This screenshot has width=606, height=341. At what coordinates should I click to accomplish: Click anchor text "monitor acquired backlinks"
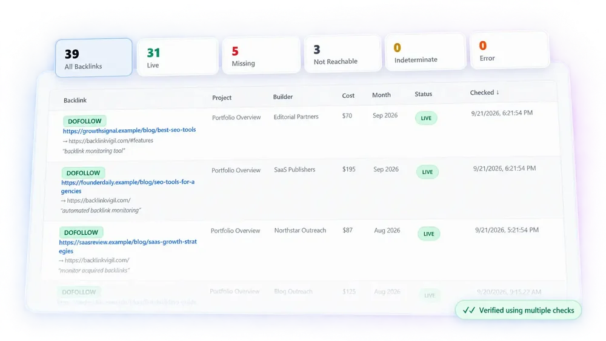[x=94, y=271]
